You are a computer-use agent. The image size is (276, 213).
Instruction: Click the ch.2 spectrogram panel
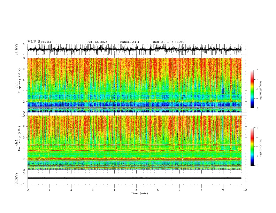click(x=135, y=143)
